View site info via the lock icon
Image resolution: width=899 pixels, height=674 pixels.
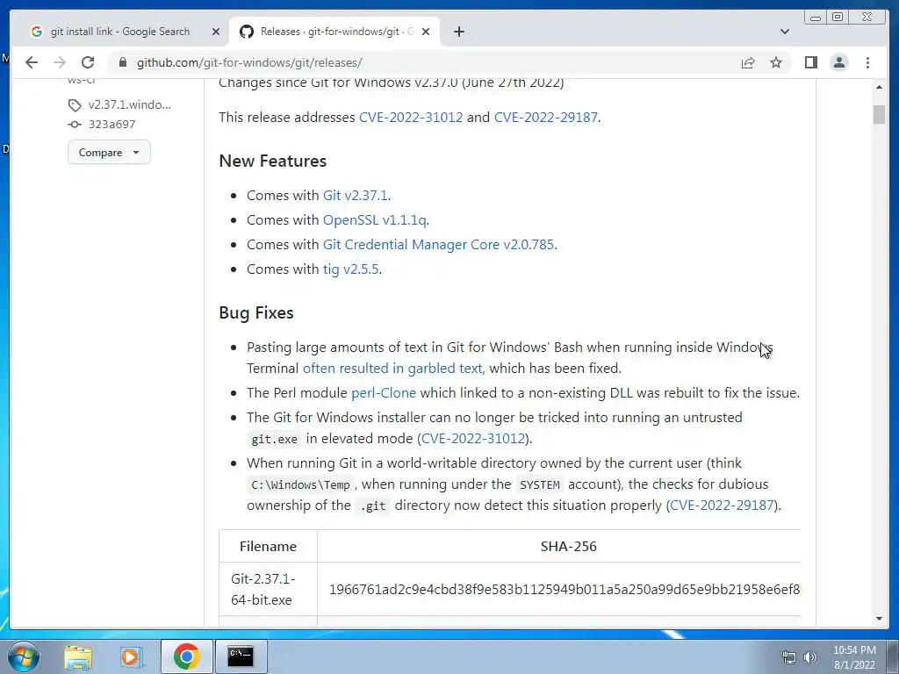tap(122, 62)
